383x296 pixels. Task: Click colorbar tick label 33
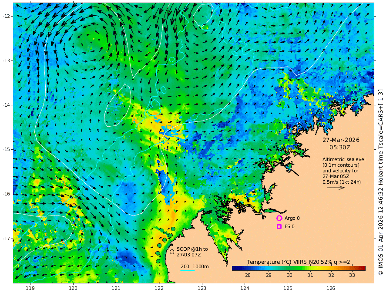pos(352,275)
